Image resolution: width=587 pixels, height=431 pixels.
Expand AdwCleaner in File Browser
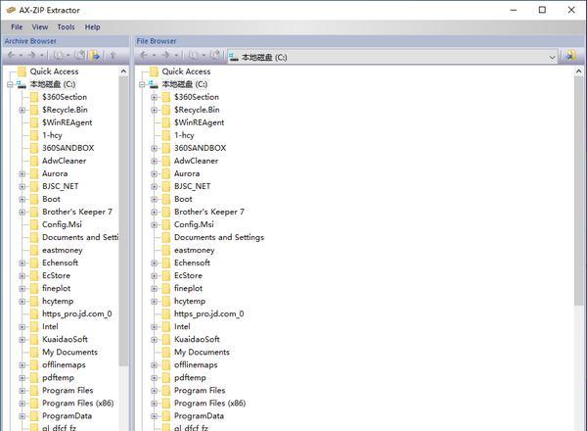[x=154, y=162]
